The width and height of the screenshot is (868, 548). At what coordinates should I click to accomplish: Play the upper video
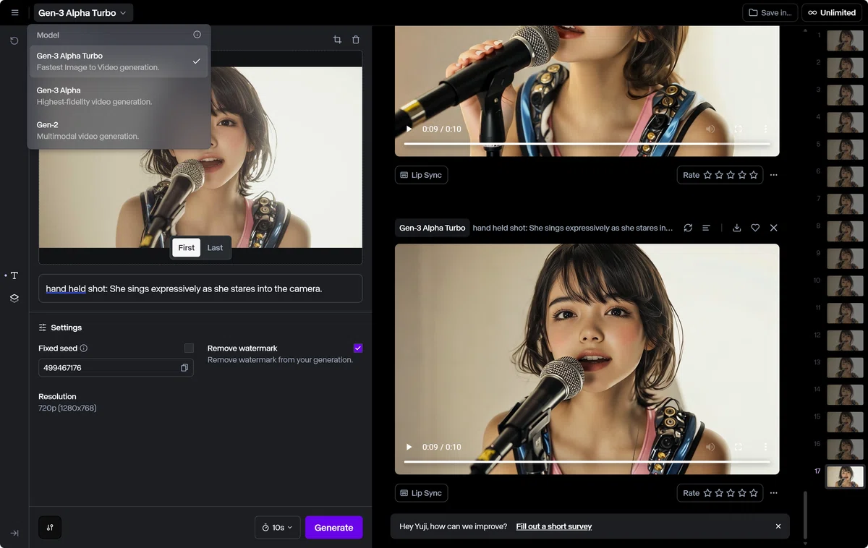click(x=409, y=129)
